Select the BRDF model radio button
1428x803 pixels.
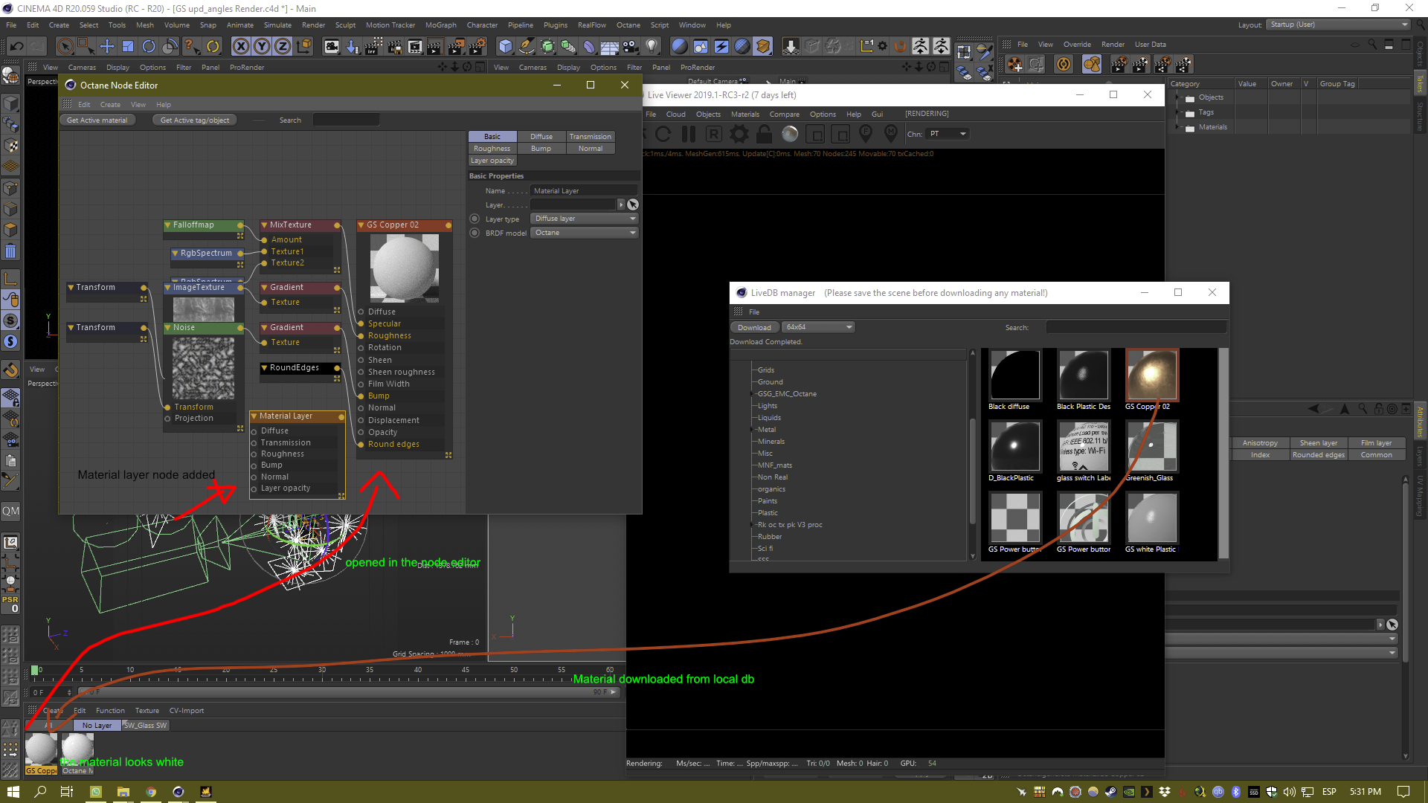coord(475,233)
